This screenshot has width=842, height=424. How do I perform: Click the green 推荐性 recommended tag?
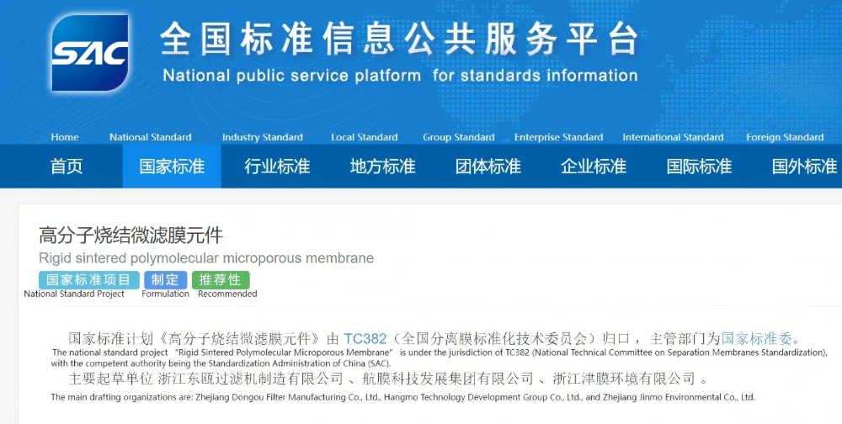[220, 280]
